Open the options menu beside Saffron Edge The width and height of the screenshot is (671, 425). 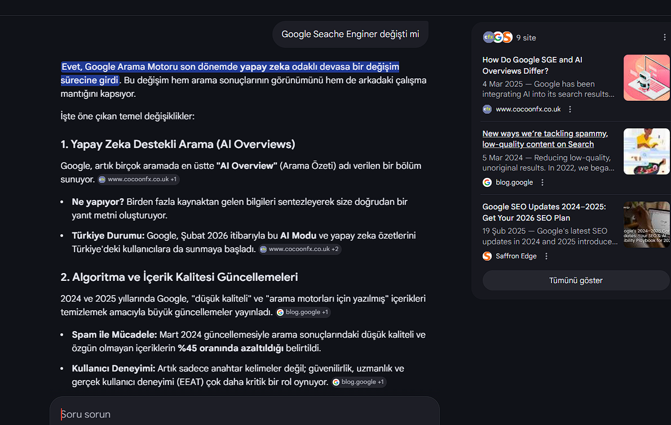pos(546,256)
